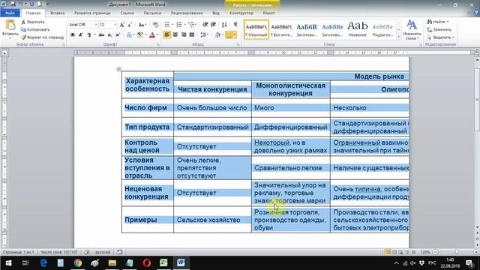Switch to the Insert (Вставка) tab
Viewport: 480px width, 270px height.
(x=57, y=13)
